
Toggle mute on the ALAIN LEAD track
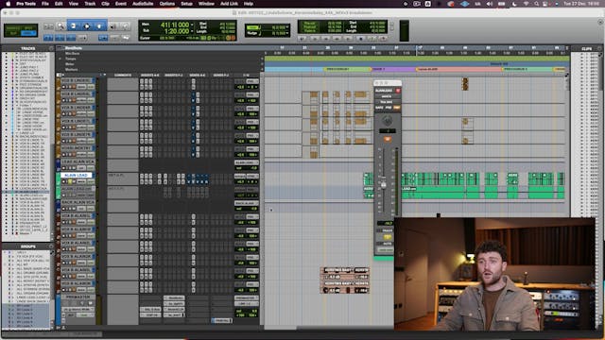coord(74,181)
